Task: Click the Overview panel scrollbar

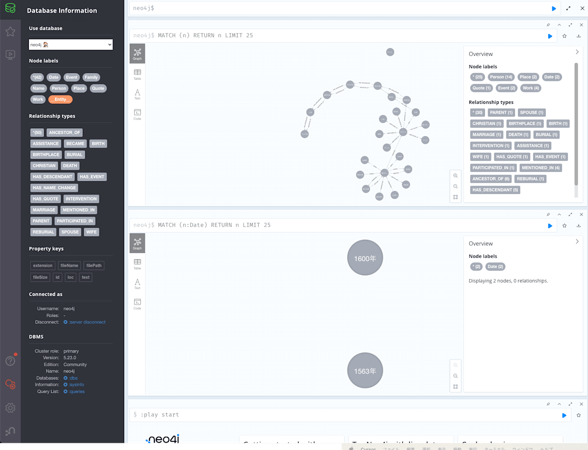Action: (576, 123)
